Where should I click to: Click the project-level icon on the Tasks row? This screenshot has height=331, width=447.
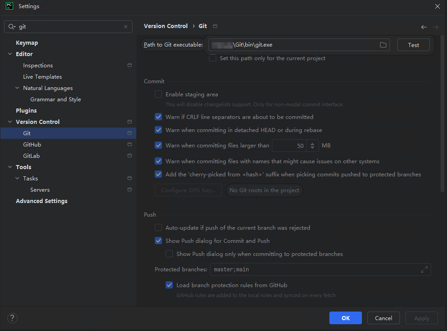[129, 178]
